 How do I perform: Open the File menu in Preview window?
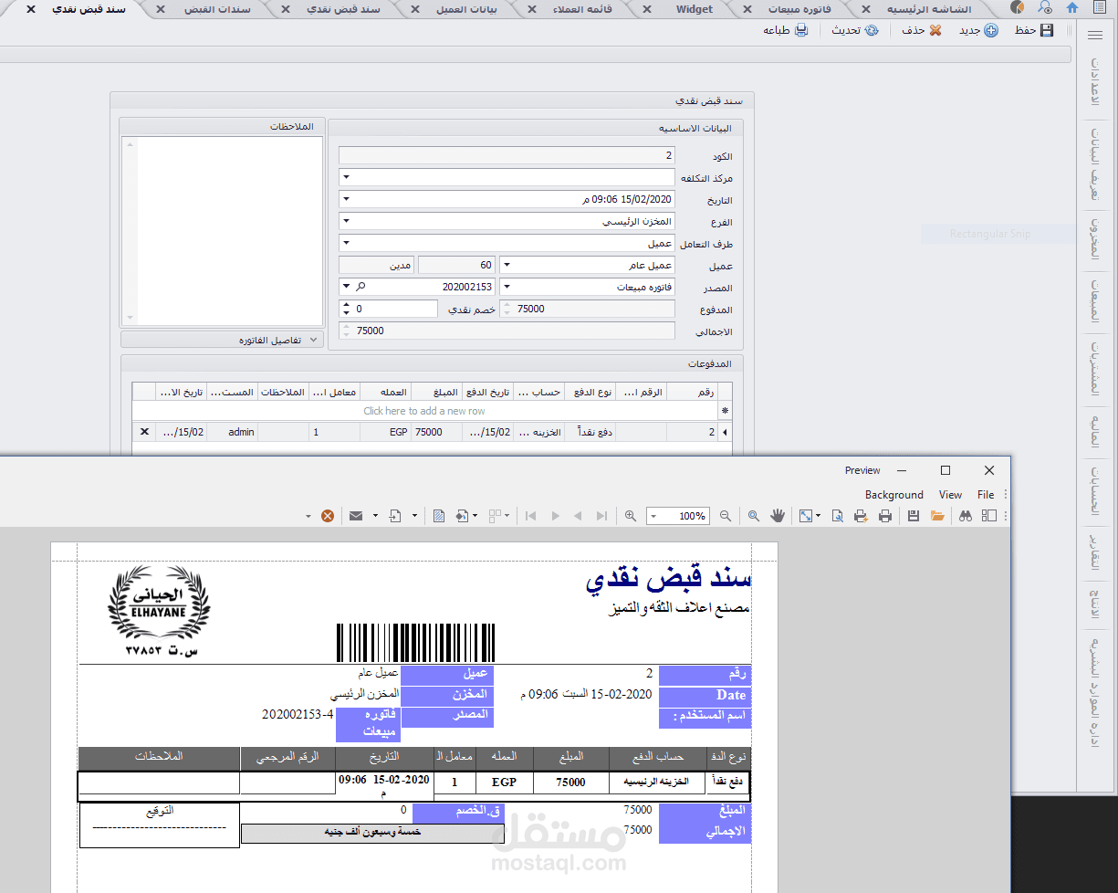(x=986, y=495)
